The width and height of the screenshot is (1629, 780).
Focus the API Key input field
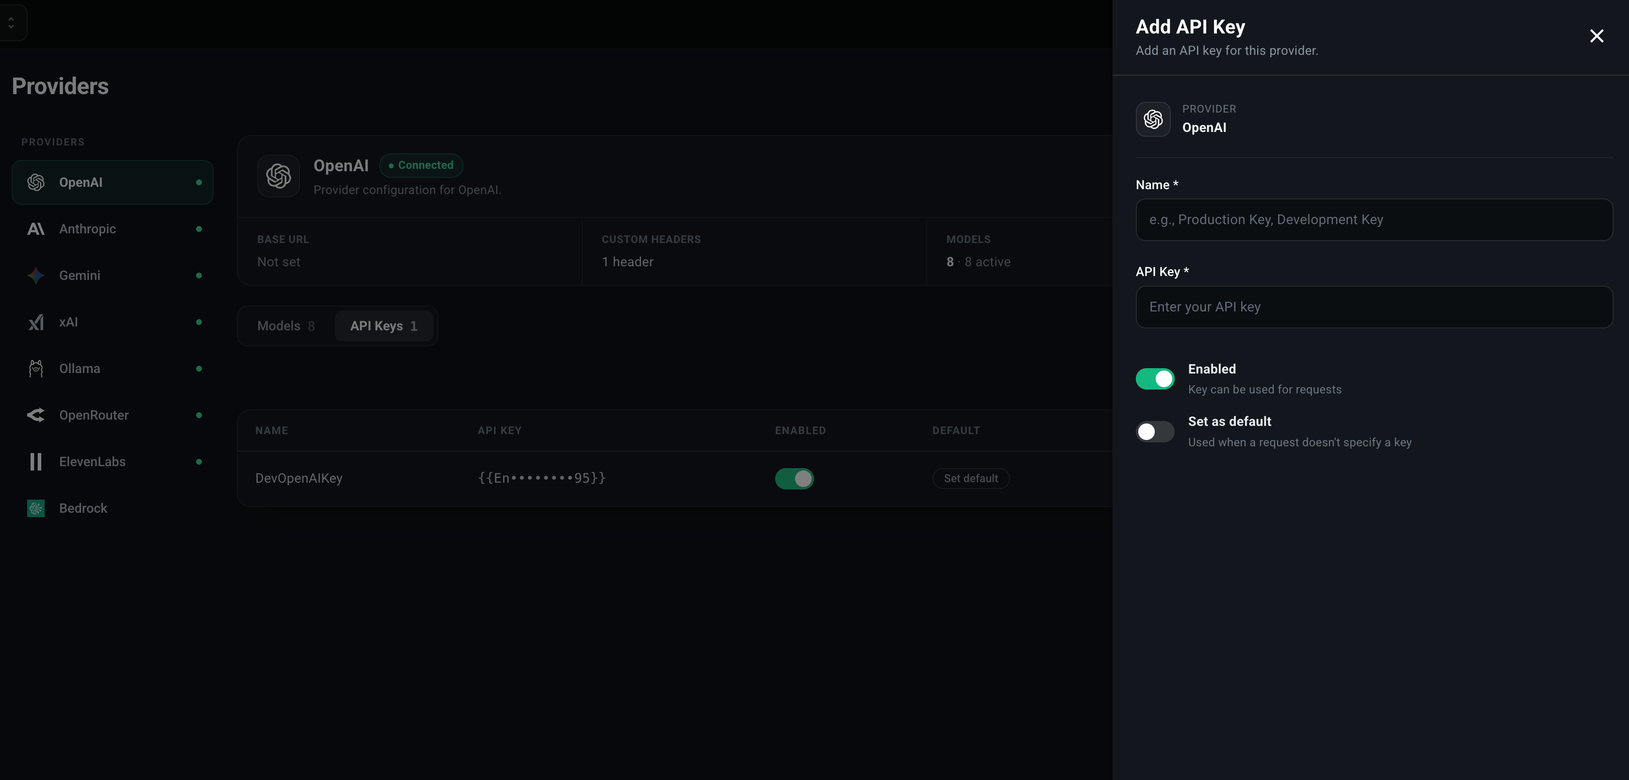coord(1374,307)
